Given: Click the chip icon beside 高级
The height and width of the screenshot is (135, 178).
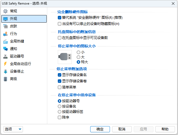Looking at the screenshot, I should pyautogui.click(x=5, y=79).
